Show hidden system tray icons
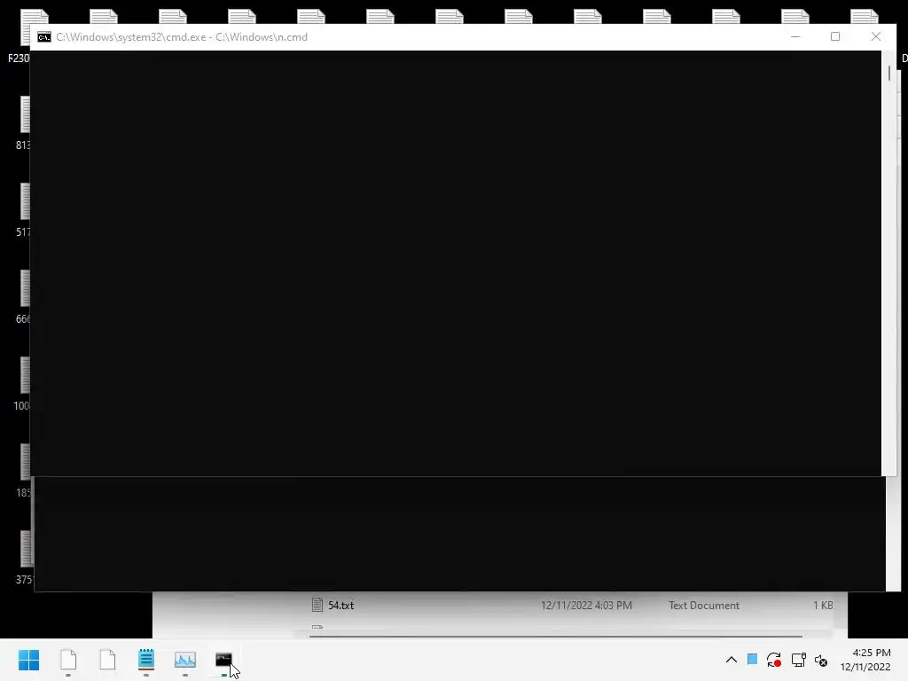This screenshot has width=908, height=681. click(732, 660)
